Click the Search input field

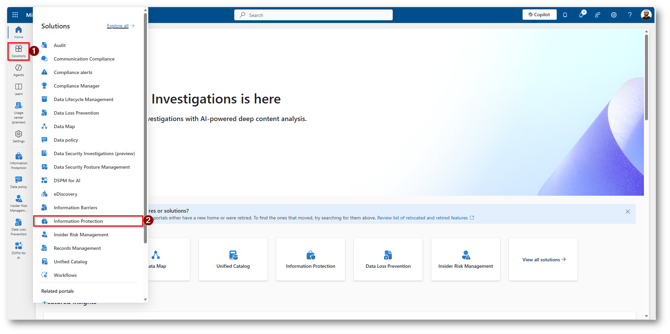pos(313,15)
